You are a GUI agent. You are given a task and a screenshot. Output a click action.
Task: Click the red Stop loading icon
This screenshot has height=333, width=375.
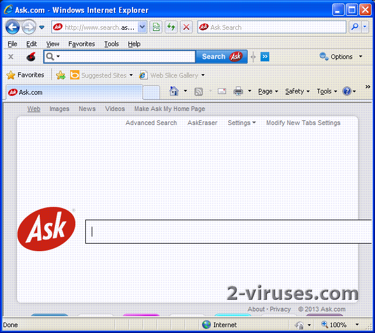186,27
